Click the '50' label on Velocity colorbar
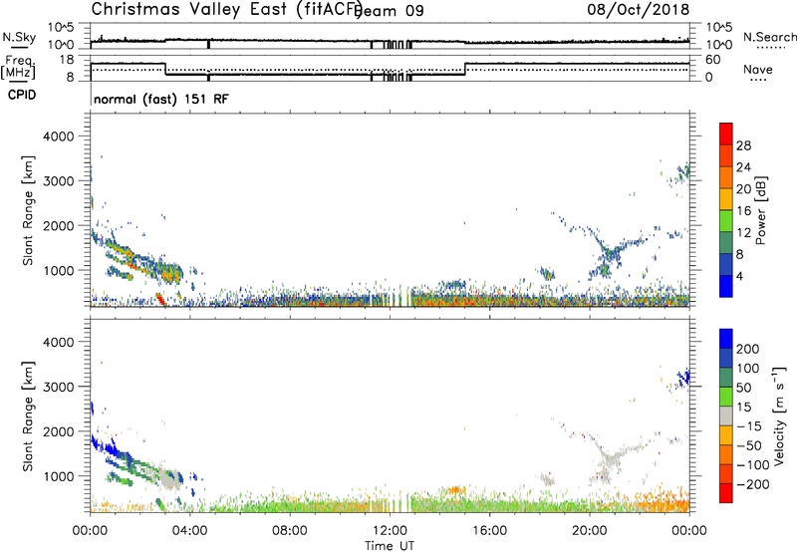 click(x=743, y=388)
